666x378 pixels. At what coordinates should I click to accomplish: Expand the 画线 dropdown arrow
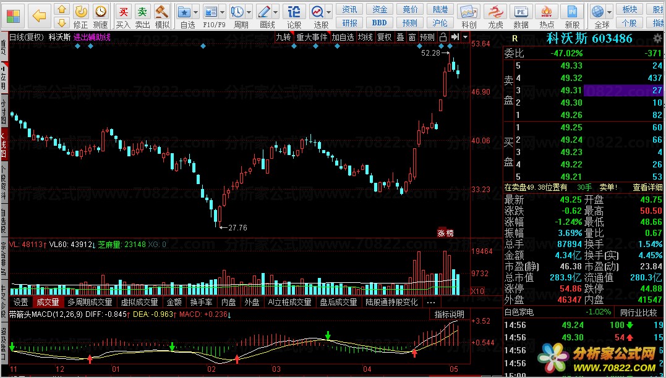[276, 12]
